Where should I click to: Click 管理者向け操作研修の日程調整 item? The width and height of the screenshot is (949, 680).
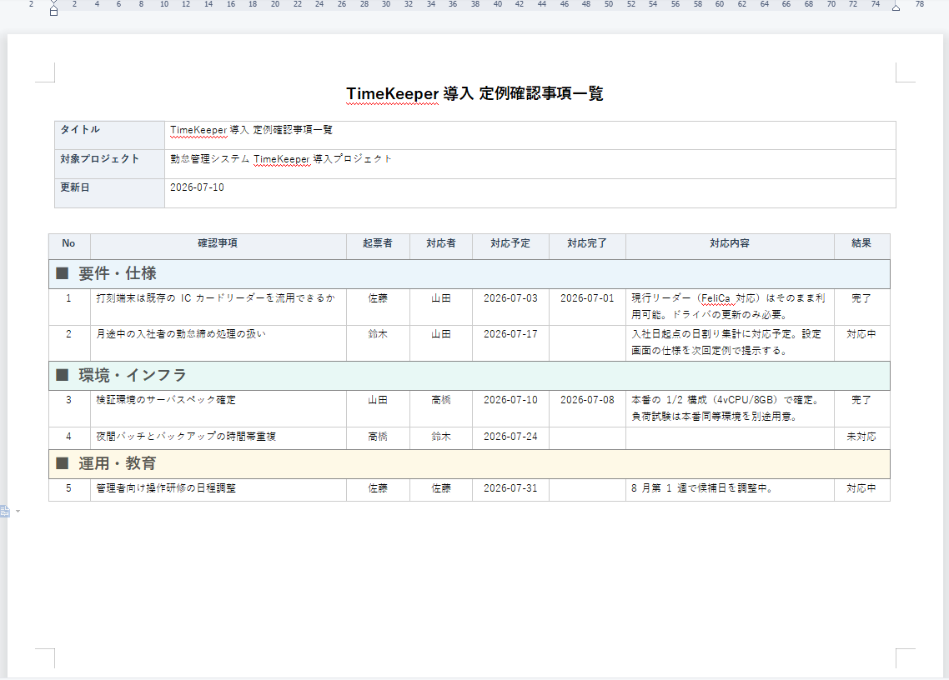pyautogui.click(x=166, y=488)
